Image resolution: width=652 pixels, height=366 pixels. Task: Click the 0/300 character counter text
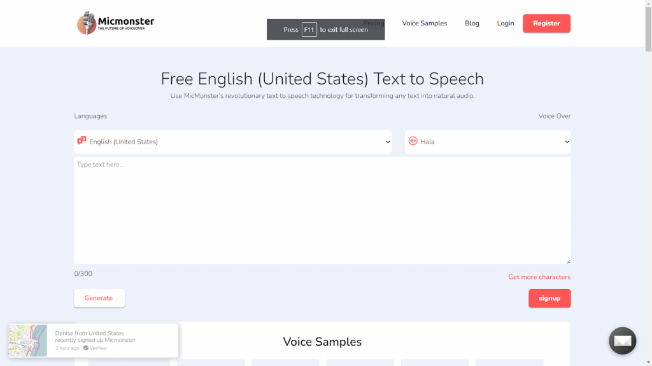[83, 273]
